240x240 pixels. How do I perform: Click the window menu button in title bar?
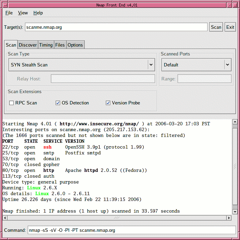(x=5, y=5)
